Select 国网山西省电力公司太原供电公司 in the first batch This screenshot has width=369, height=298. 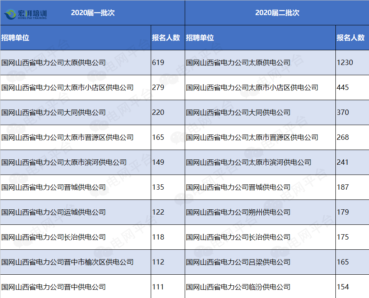[x=53, y=63]
